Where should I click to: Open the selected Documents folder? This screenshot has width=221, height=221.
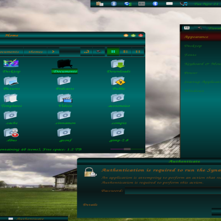coord(65,64)
